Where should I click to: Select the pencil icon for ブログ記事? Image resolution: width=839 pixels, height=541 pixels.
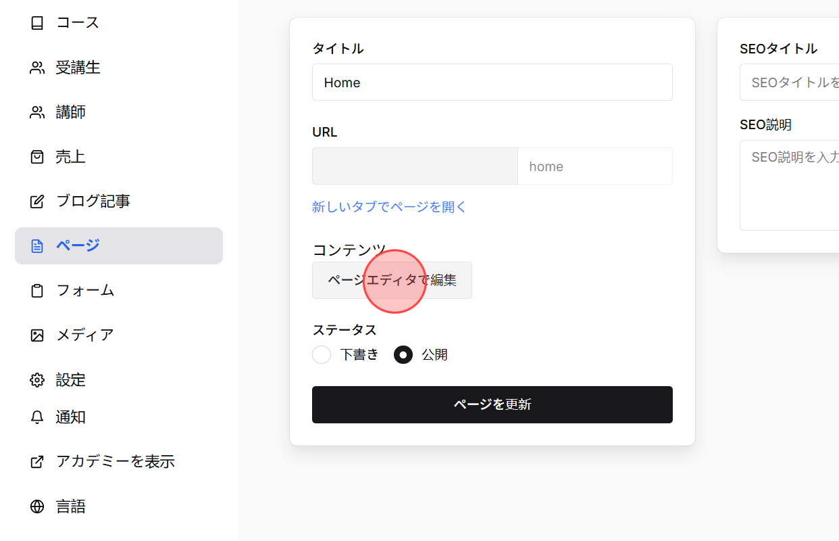pos(37,201)
